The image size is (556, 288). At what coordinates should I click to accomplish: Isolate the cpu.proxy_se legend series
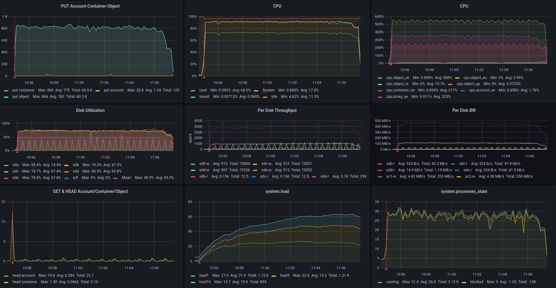coord(397,97)
